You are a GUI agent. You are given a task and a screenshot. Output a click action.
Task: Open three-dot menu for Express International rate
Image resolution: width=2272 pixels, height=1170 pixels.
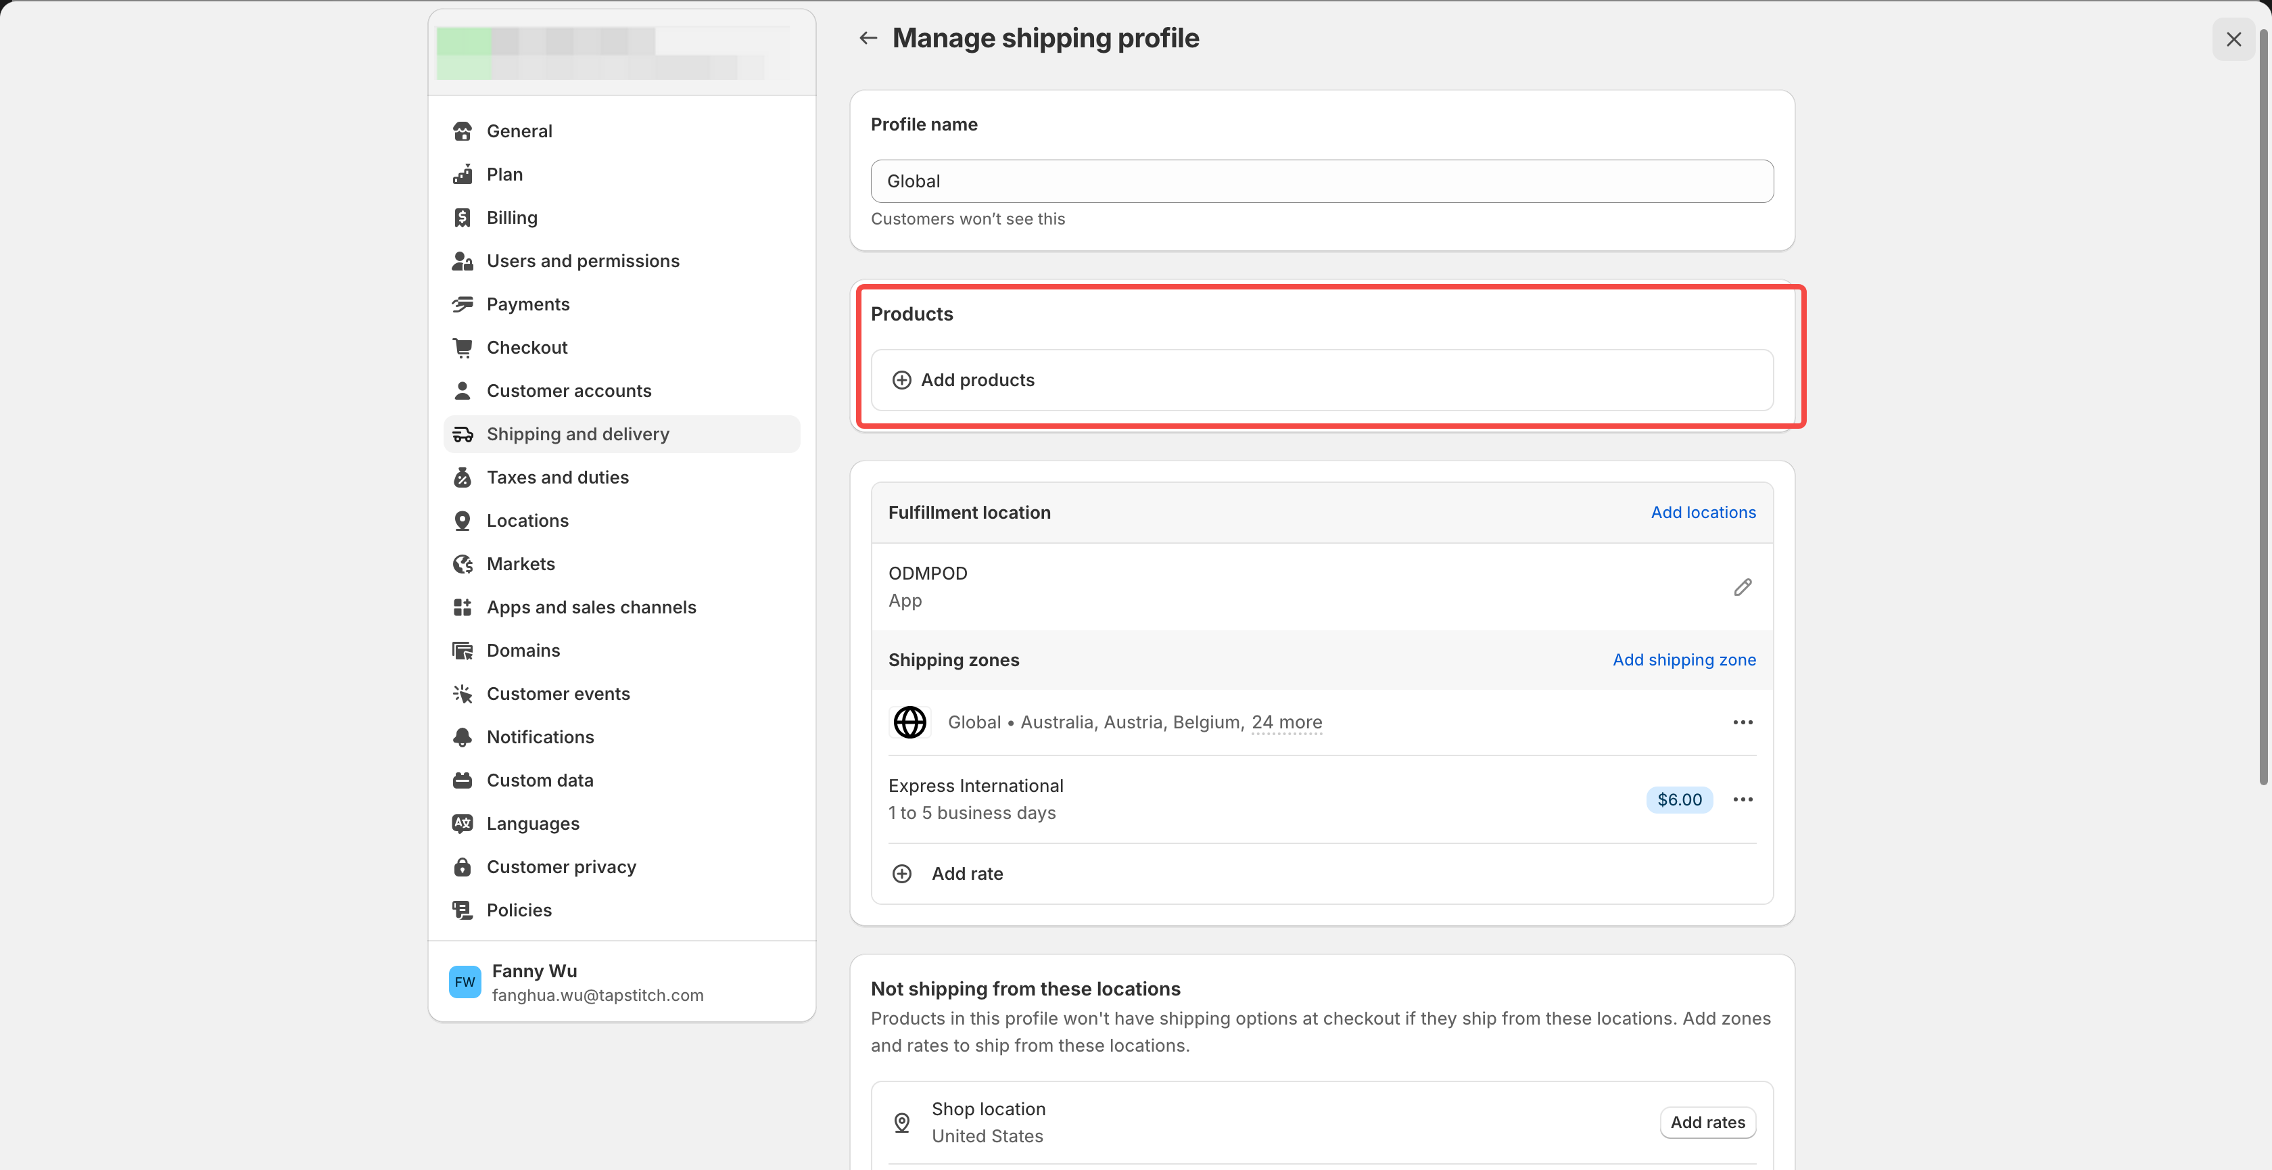1742,799
